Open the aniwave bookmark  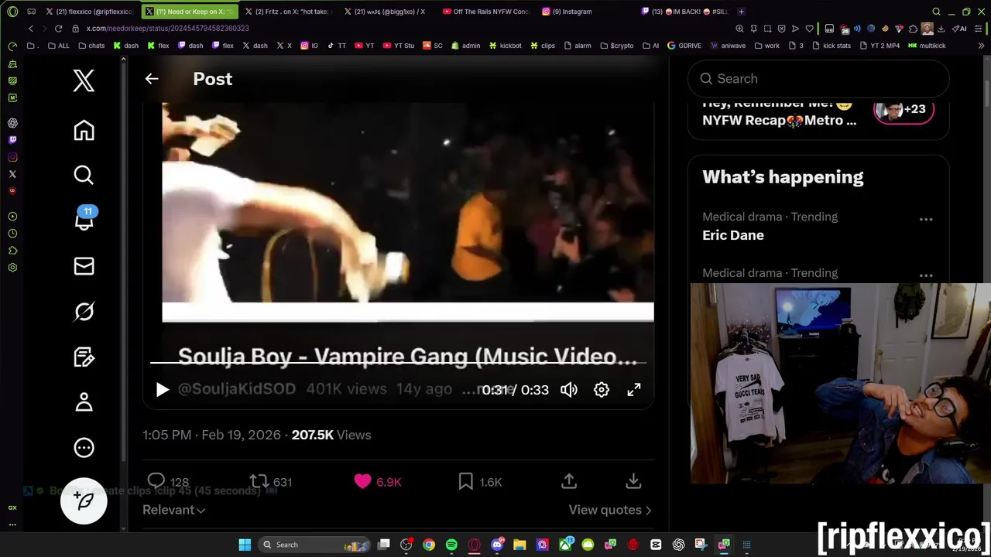[728, 46]
